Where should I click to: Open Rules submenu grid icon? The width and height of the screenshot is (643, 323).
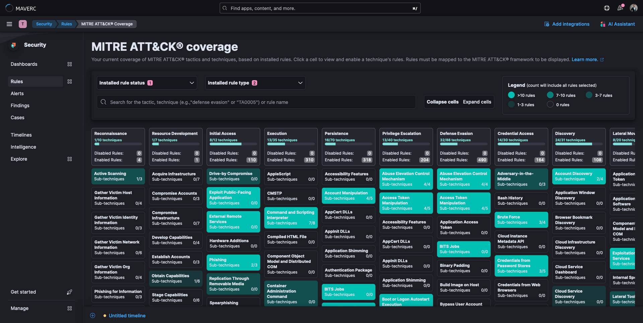click(70, 82)
